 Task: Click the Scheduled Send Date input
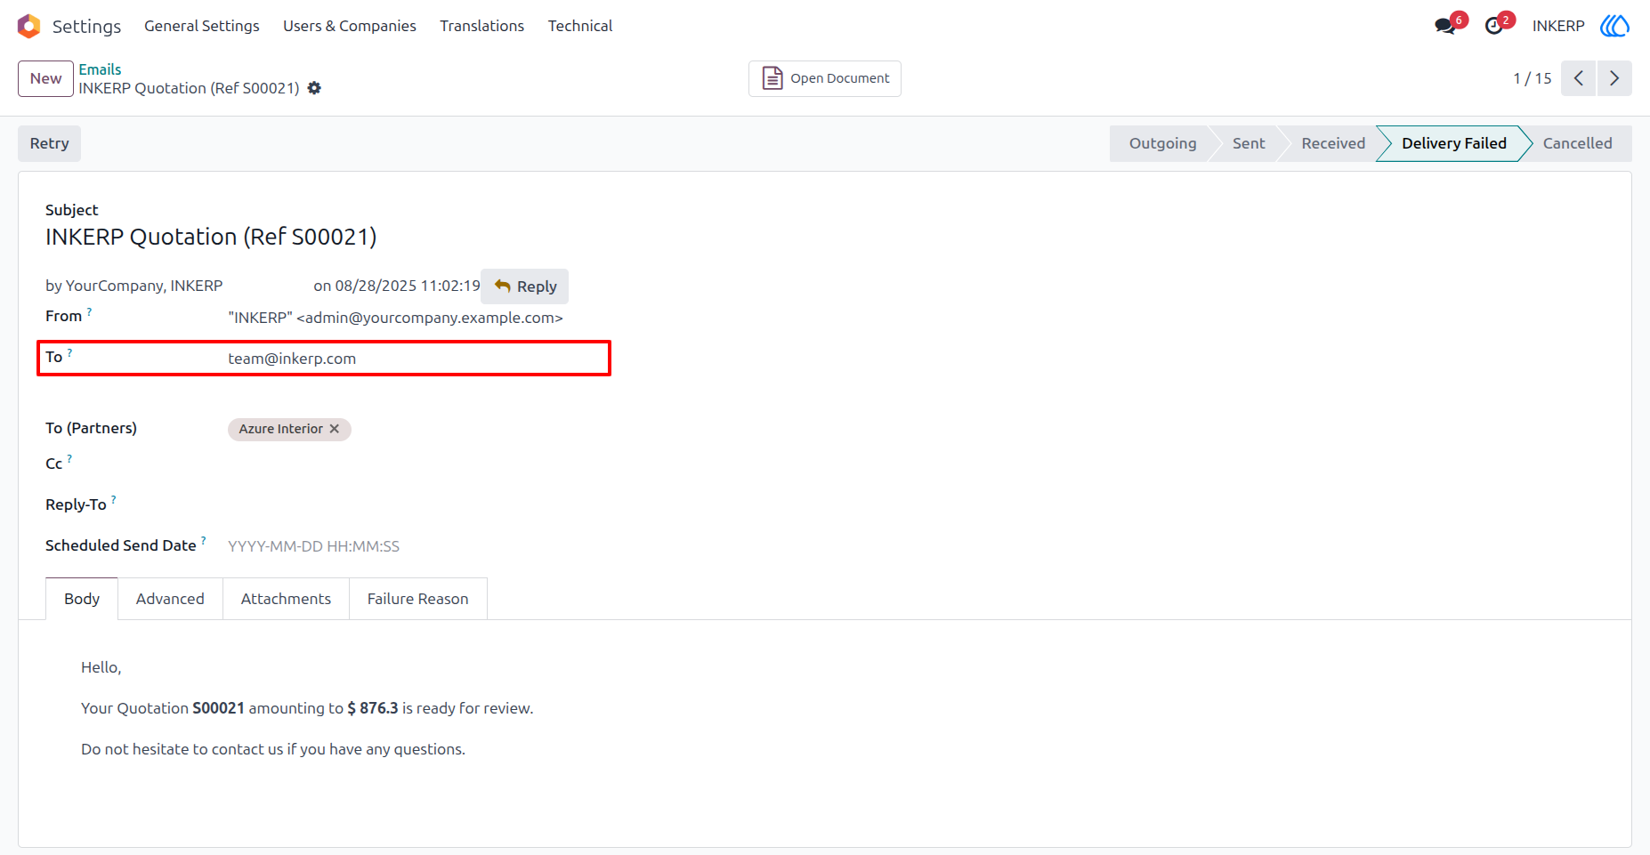point(418,546)
